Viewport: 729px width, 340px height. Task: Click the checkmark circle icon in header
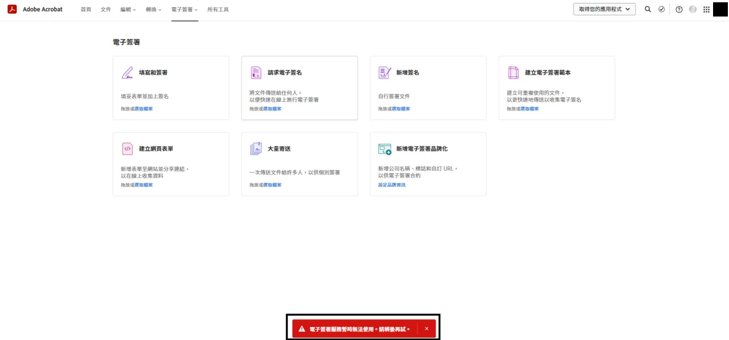661,9
